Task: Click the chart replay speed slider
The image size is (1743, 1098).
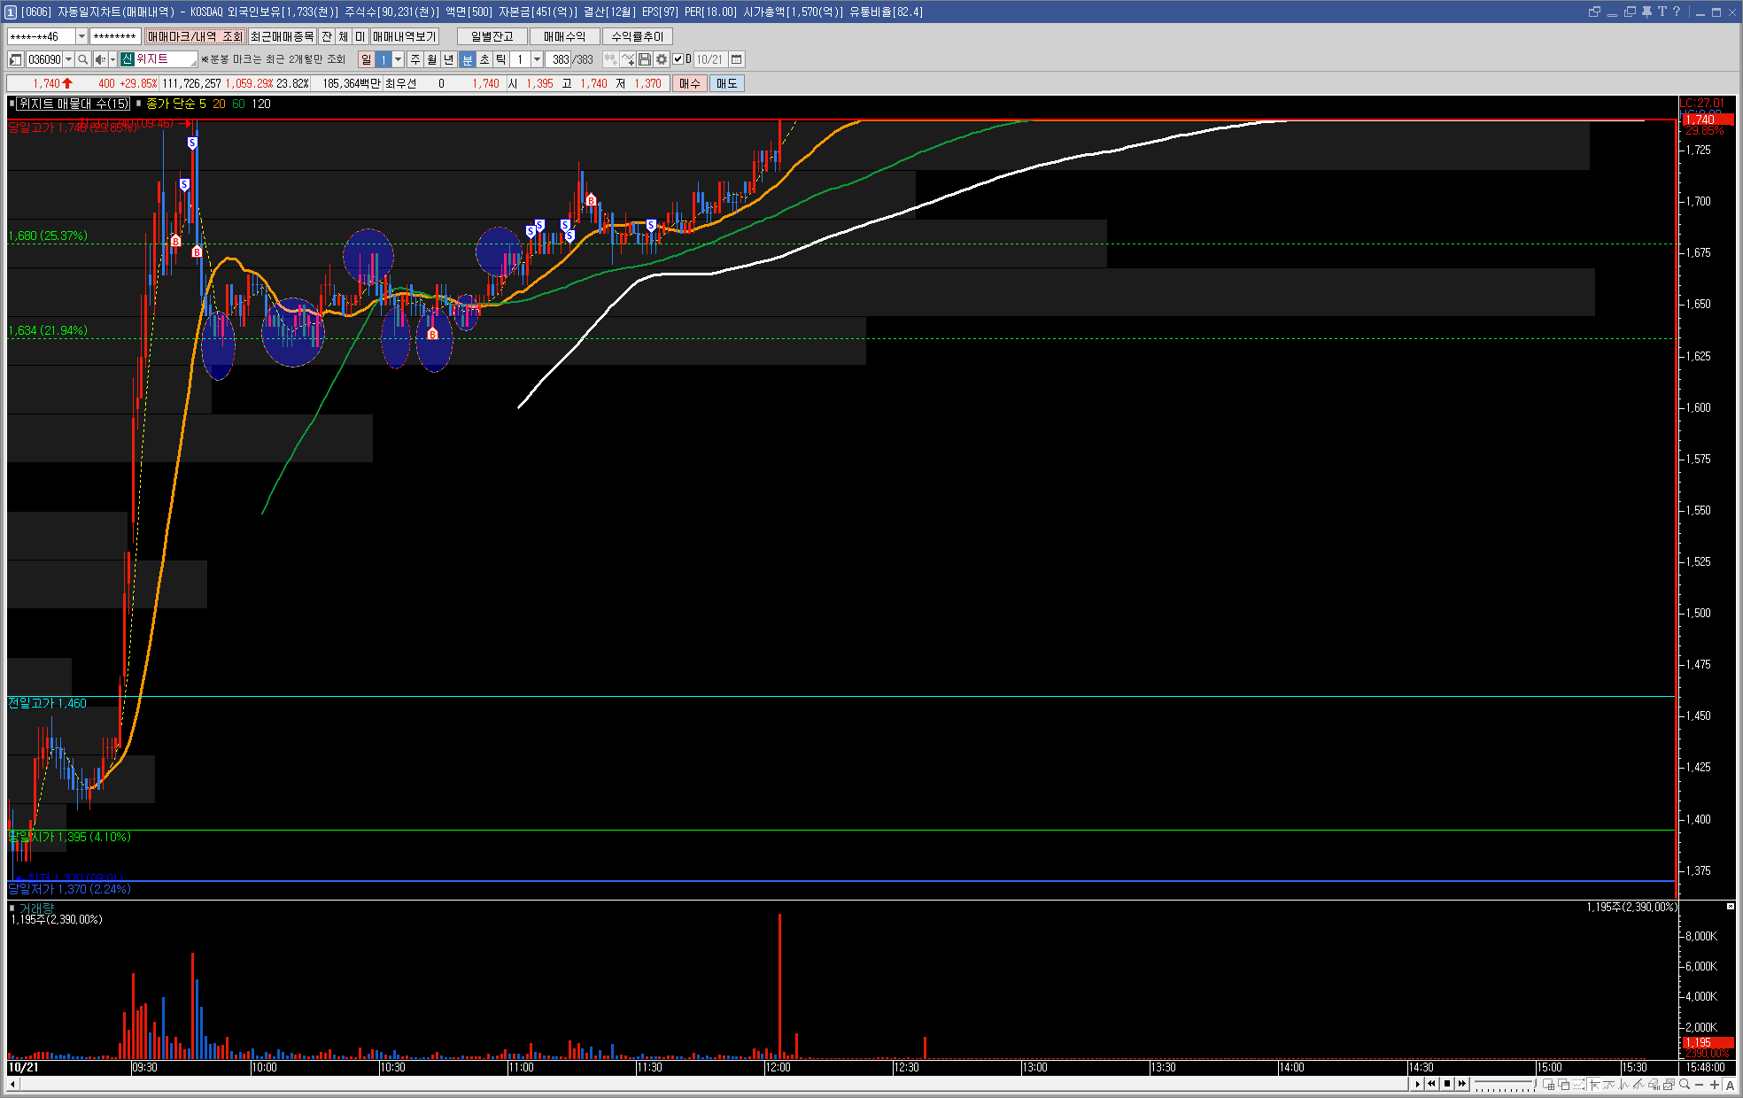Action: pyautogui.click(x=1504, y=1085)
